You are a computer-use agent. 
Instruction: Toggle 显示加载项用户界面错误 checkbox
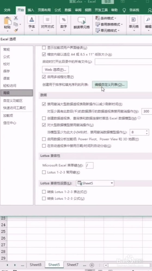44,48
